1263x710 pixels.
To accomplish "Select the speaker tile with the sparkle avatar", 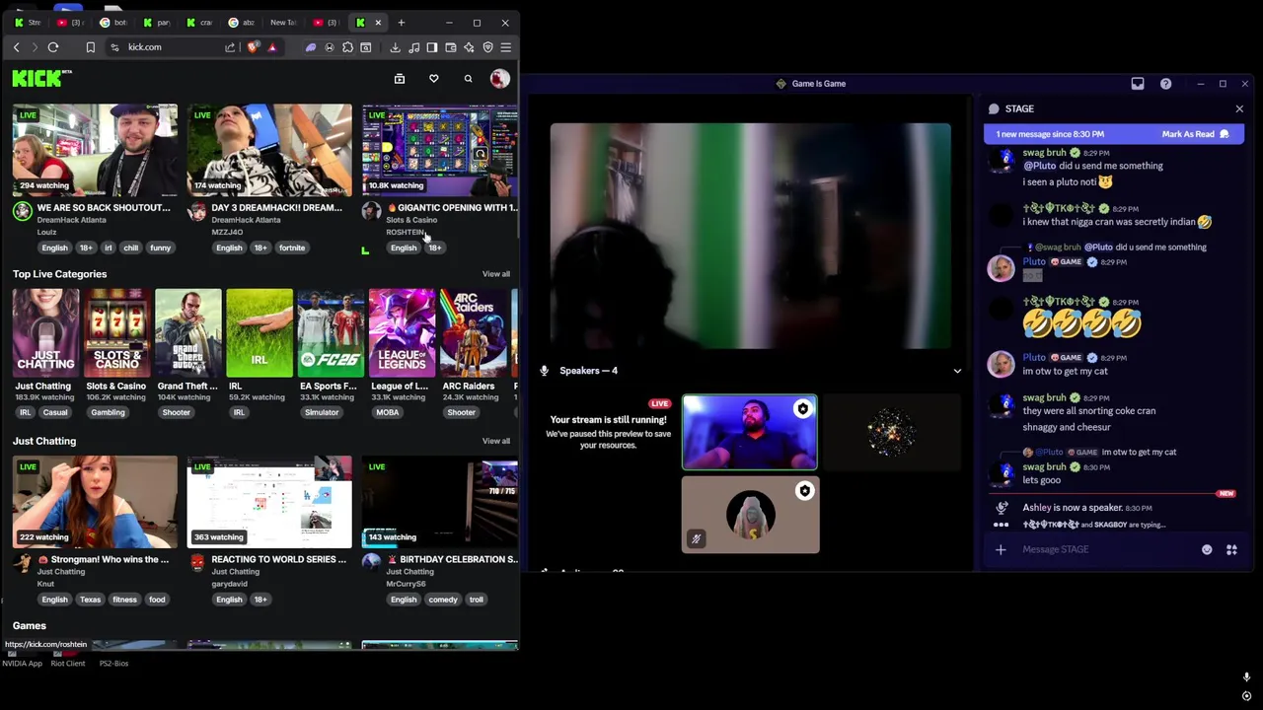I will (891, 432).
